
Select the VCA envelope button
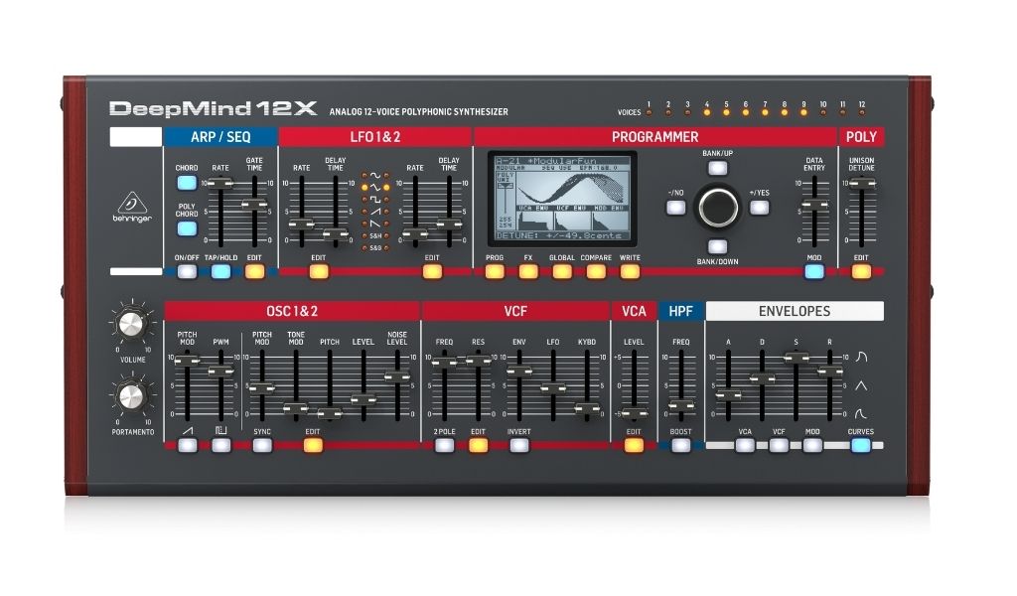(x=745, y=446)
